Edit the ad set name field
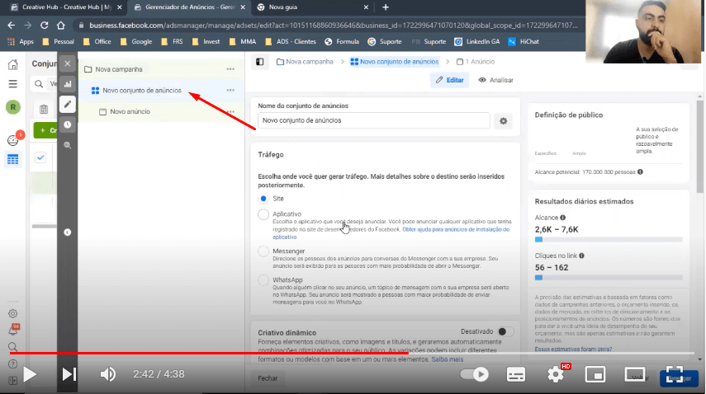Image resolution: width=706 pixels, height=394 pixels. click(374, 120)
